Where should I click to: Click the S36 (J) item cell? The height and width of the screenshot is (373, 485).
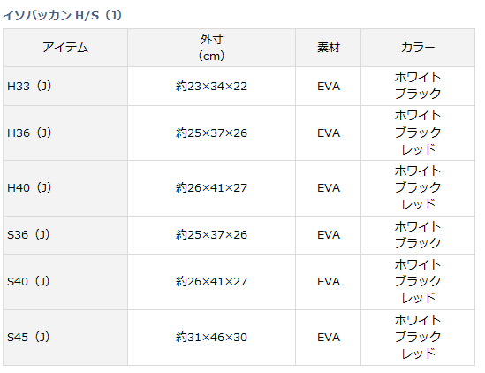(65, 235)
